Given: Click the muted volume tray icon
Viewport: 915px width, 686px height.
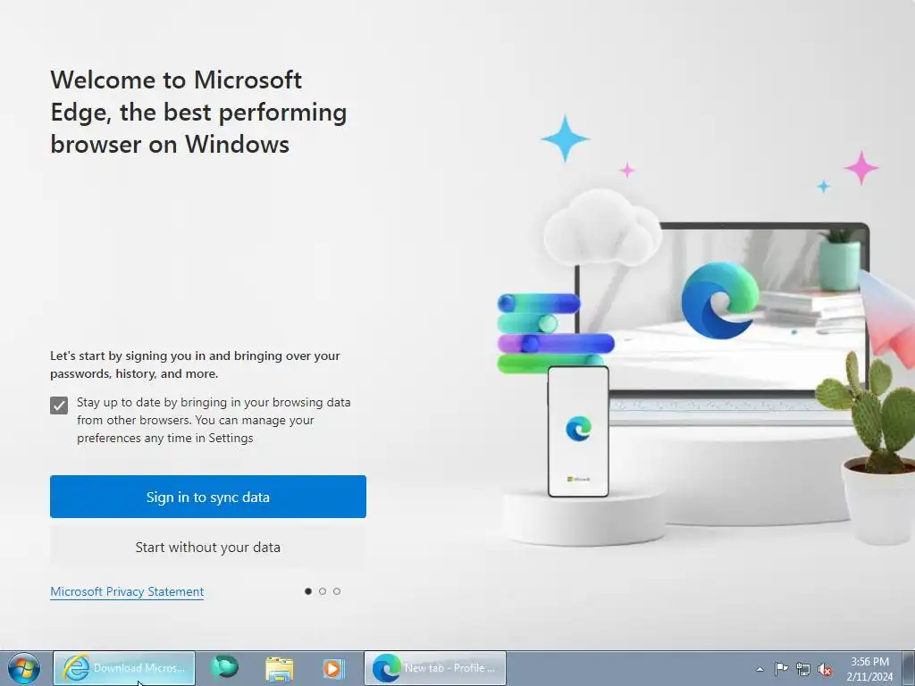Looking at the screenshot, I should 825,670.
